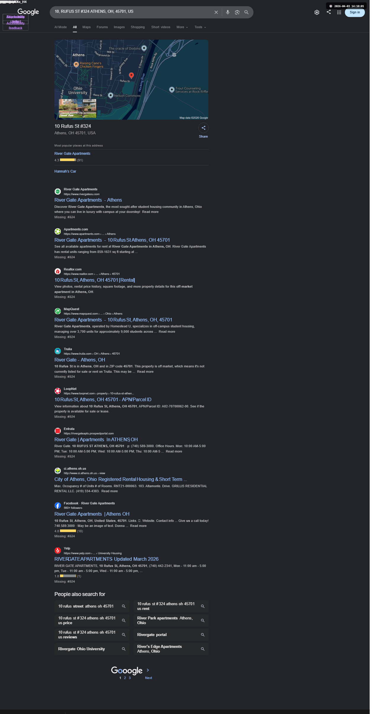Click the red map location pin
374x714 pixels.
click(131, 76)
